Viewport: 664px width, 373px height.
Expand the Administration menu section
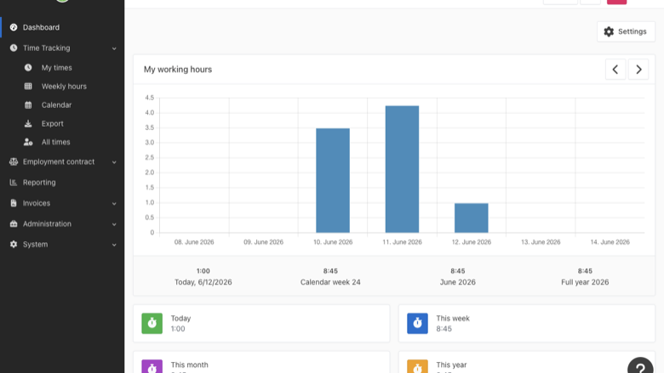click(62, 223)
